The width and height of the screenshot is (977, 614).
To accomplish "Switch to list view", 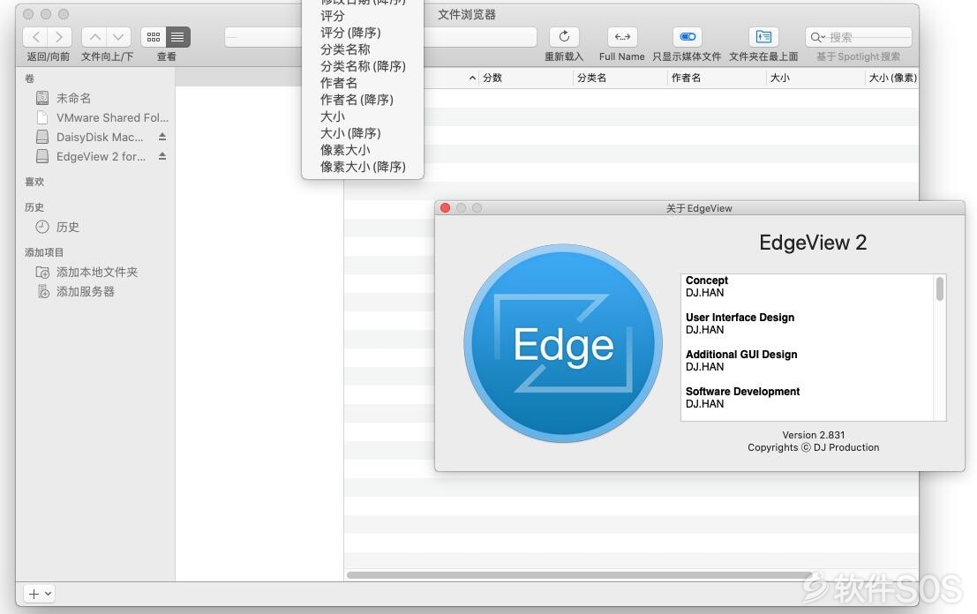I will point(177,37).
